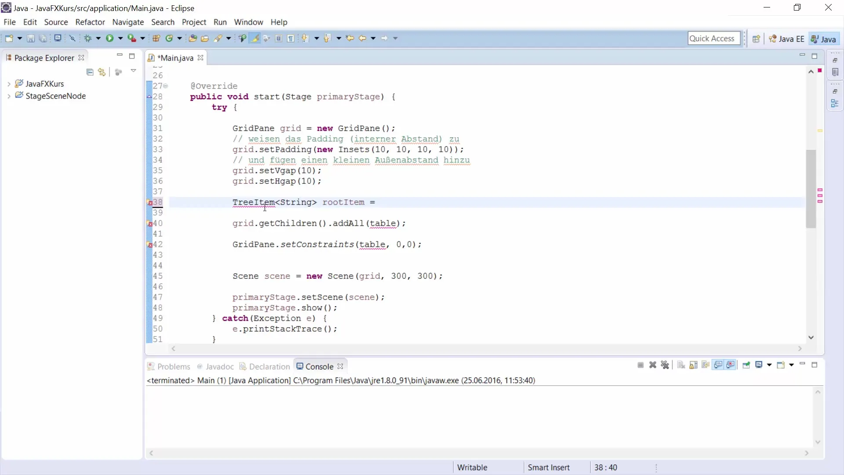This screenshot has width=844, height=475.
Task: Toggle Mark Occurrences highlighter button
Action: coord(255,38)
